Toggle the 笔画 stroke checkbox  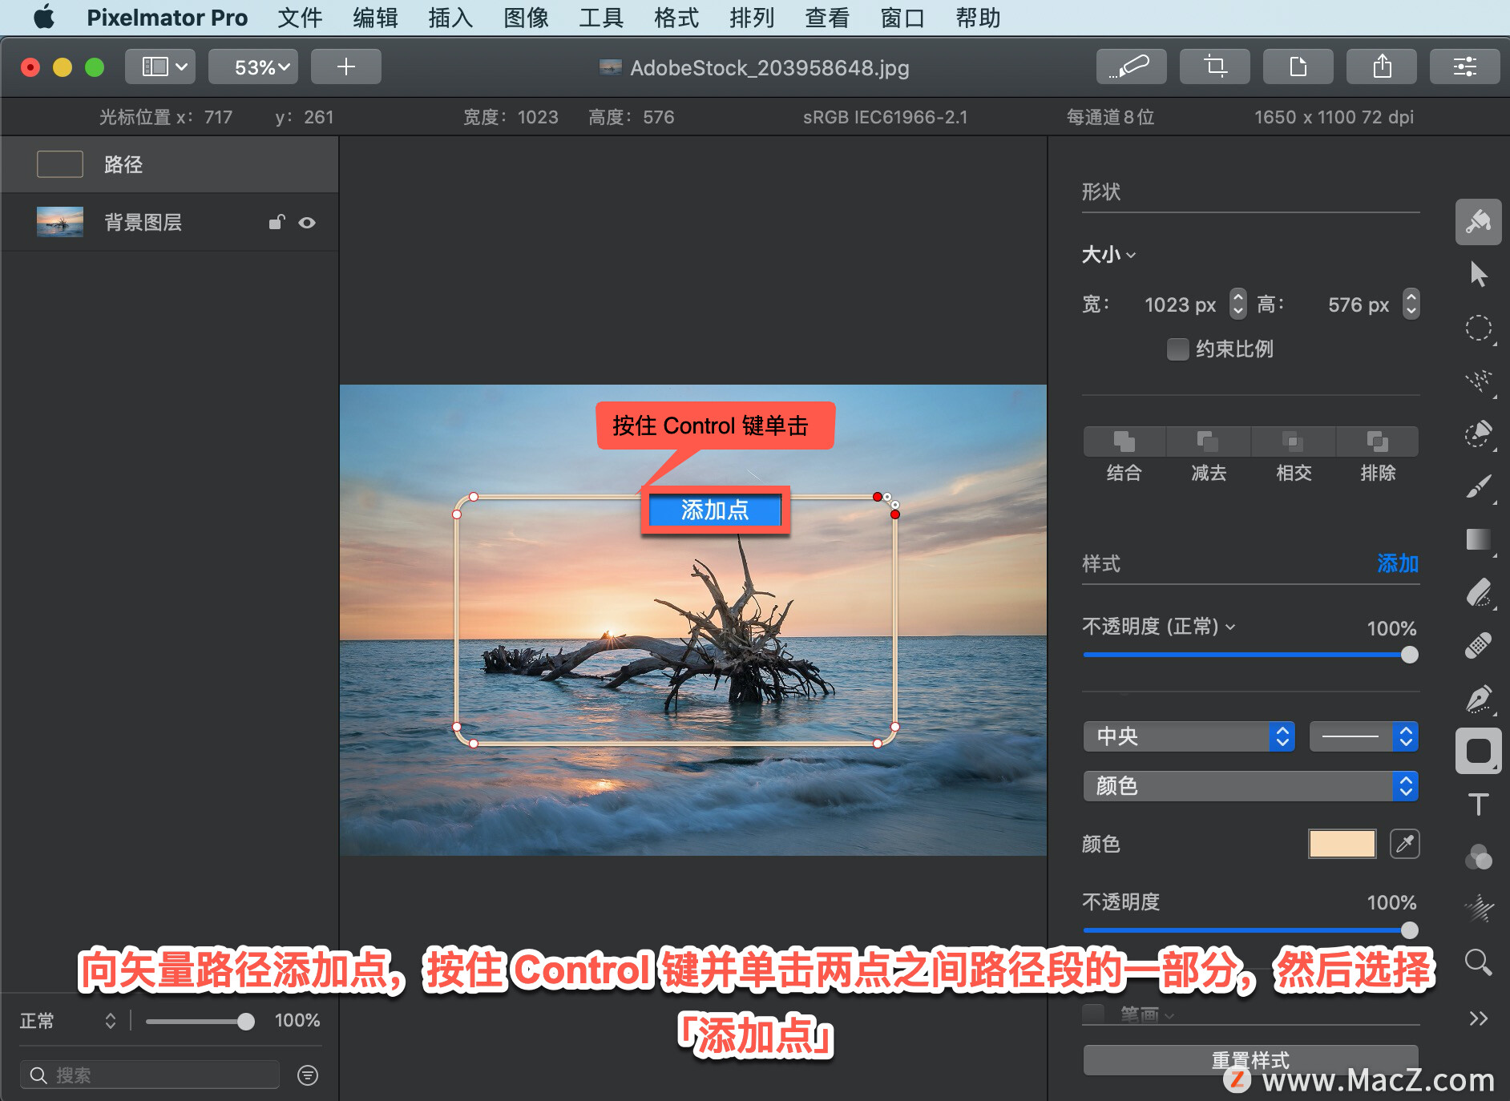point(1093,1014)
